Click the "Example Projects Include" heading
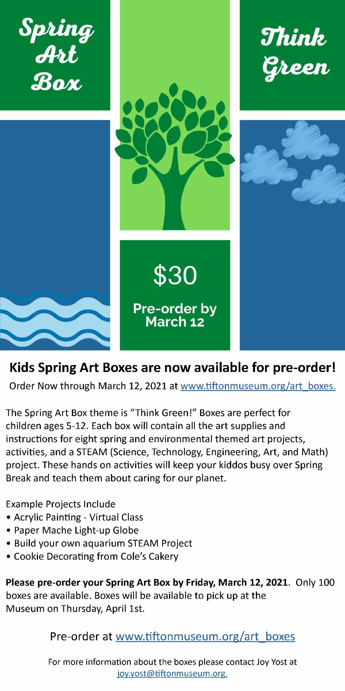 tap(61, 504)
